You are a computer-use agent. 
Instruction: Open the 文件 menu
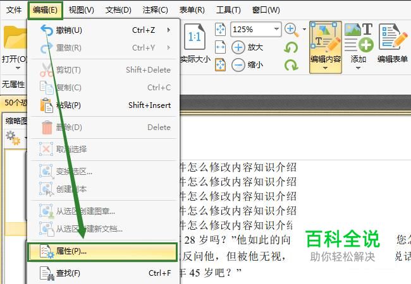coord(14,10)
